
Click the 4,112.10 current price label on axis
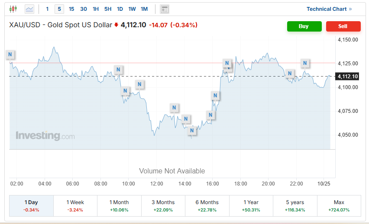[x=347, y=77]
